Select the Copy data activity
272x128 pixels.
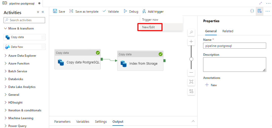[25, 37]
